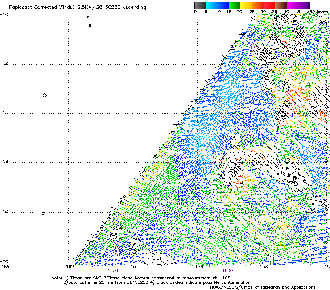
Task: Click the purple 16:26 pass time
Action: [113, 271]
